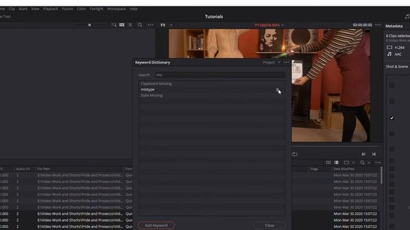
Task: Click the music note icon top right
Action: pyautogui.click(x=407, y=17)
